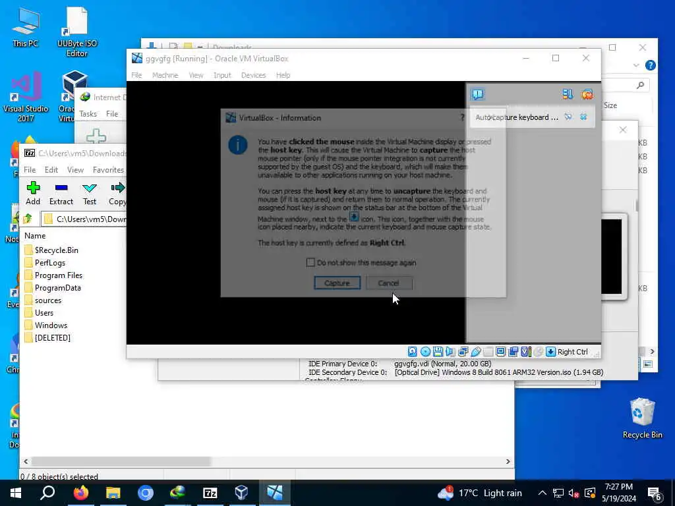Click the help question mark in Information dialog
Viewport: 675px width, 506px height.
[x=462, y=117]
